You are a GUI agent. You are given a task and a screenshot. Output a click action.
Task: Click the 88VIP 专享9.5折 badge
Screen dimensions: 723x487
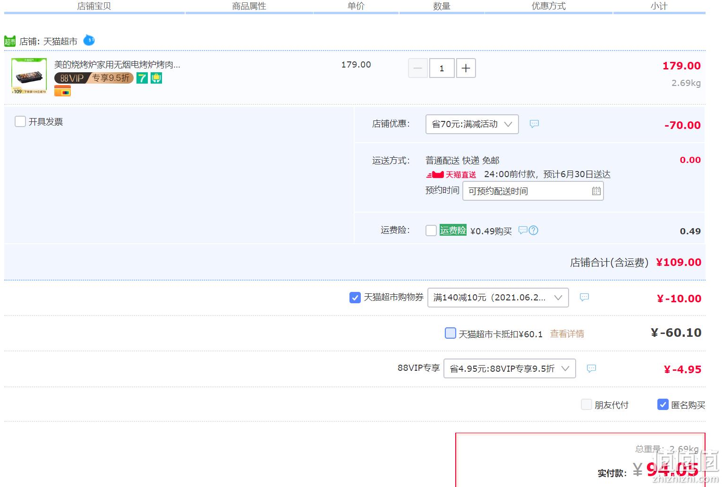[x=94, y=78]
